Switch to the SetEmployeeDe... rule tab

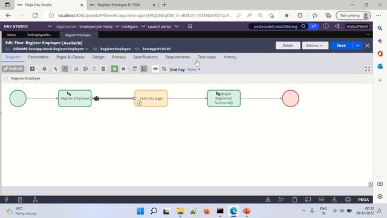[x=39, y=35]
